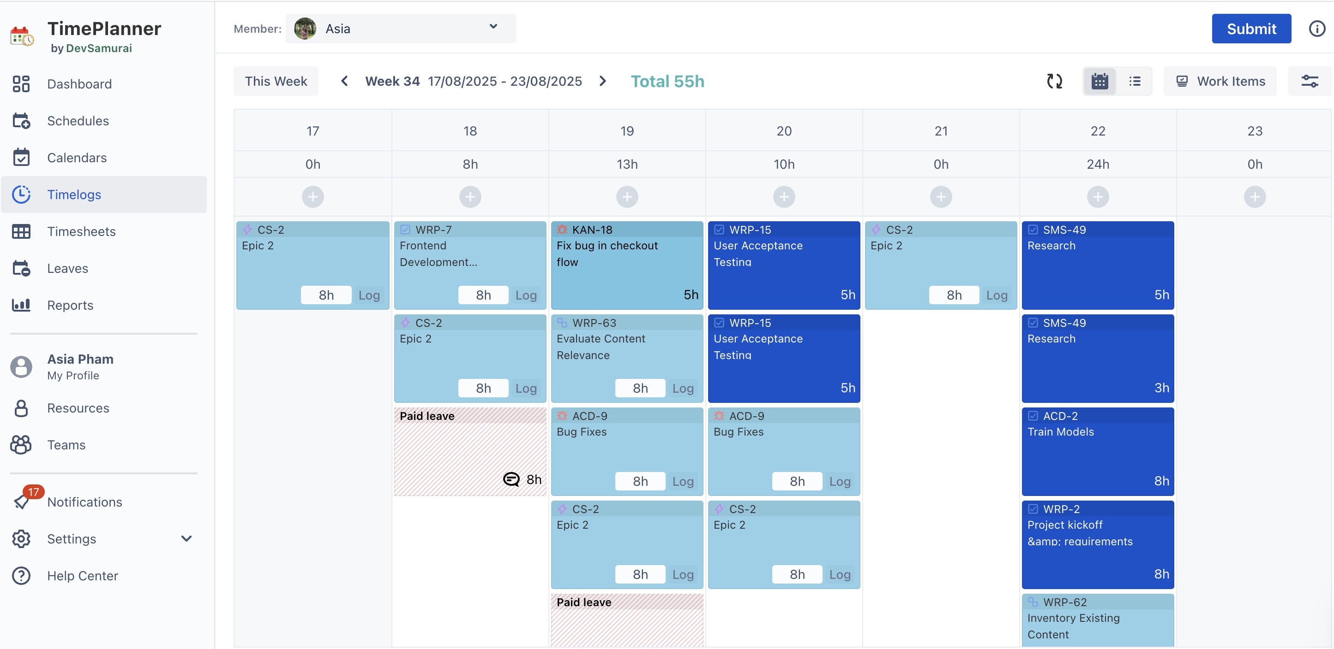Open Notifications with 17 badge
Screen dimensions: 1334x649
tap(84, 501)
